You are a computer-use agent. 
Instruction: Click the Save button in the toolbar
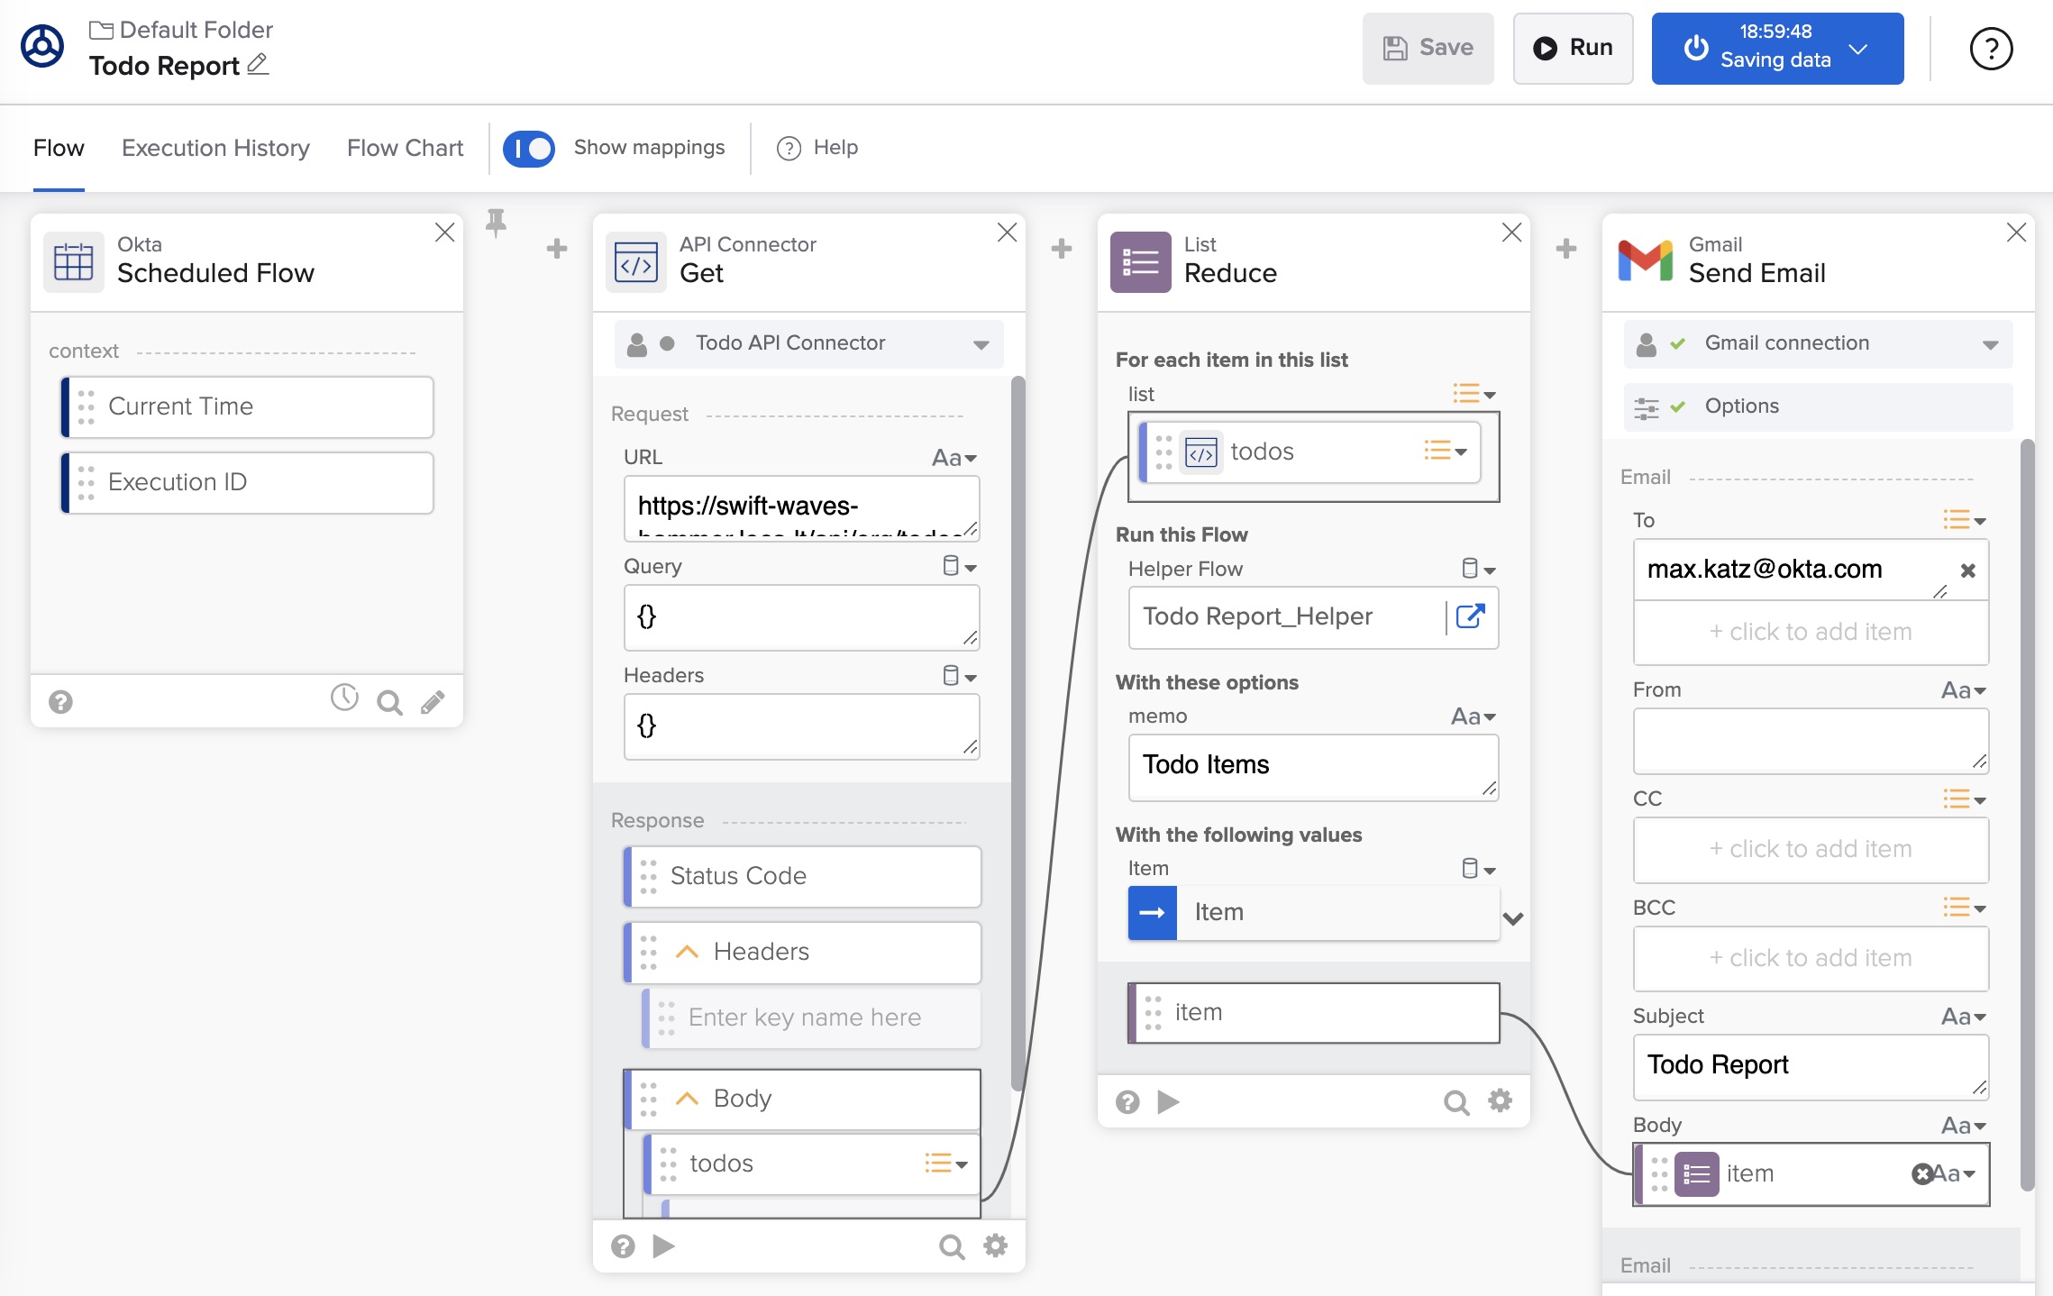coord(1428,48)
